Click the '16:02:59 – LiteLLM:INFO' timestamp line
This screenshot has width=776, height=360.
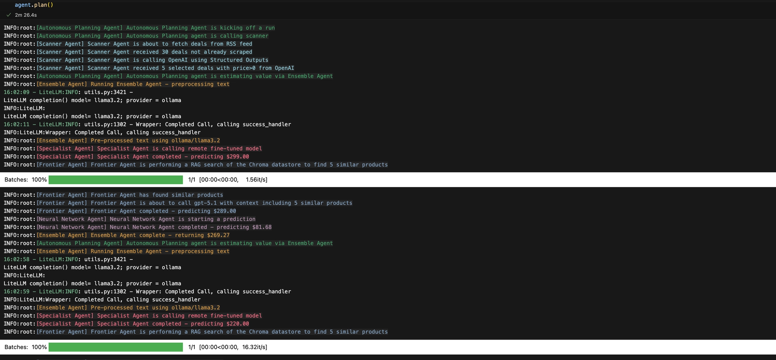pos(147,291)
